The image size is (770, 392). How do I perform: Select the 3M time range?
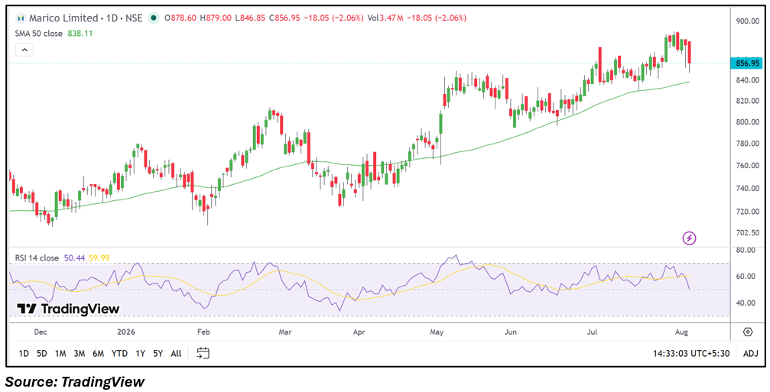coord(79,353)
